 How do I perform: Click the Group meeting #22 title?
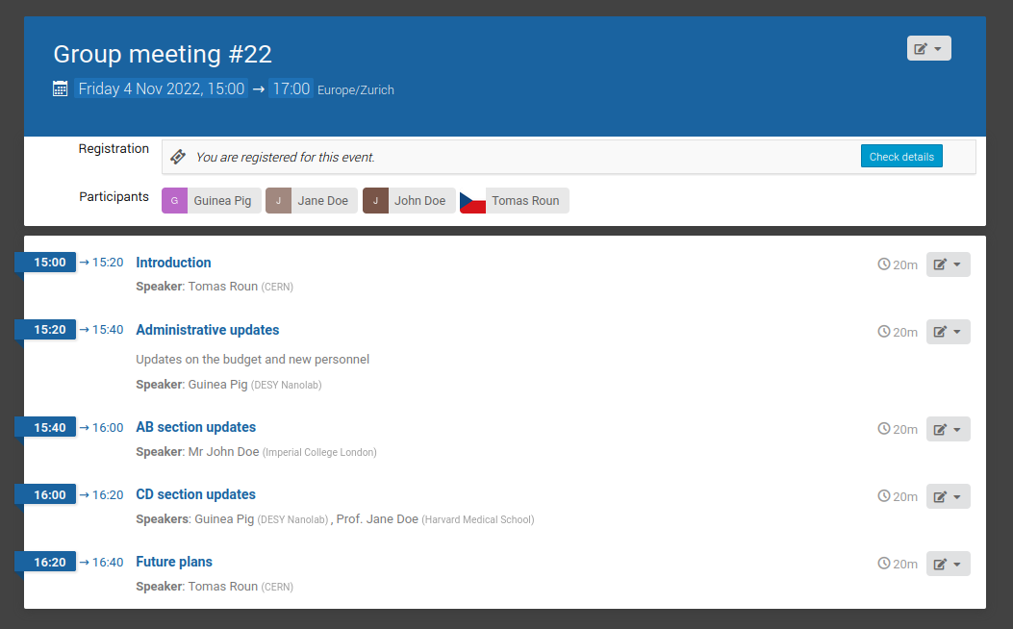[163, 54]
